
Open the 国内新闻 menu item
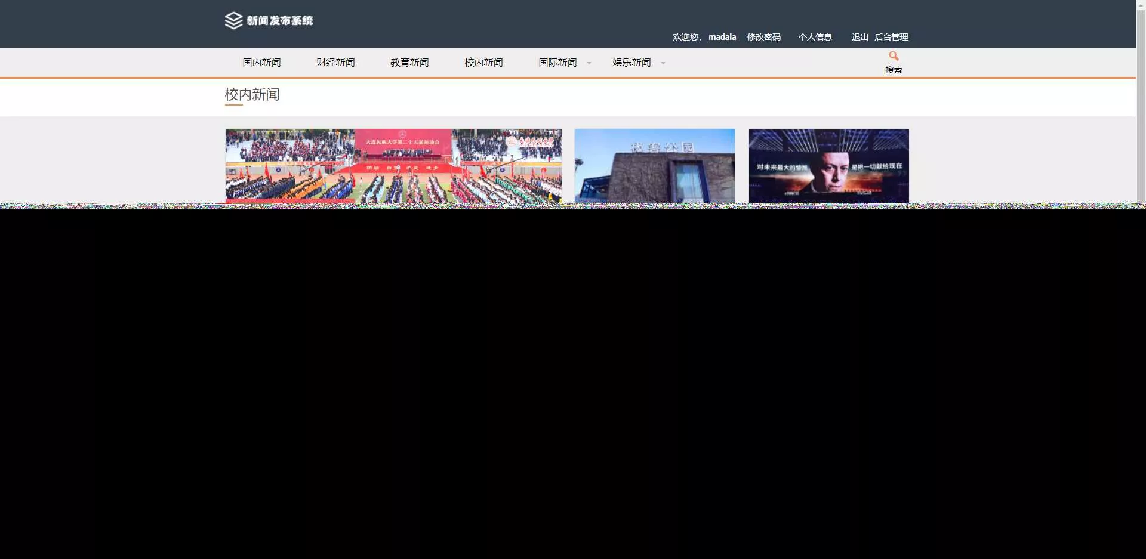[261, 63]
